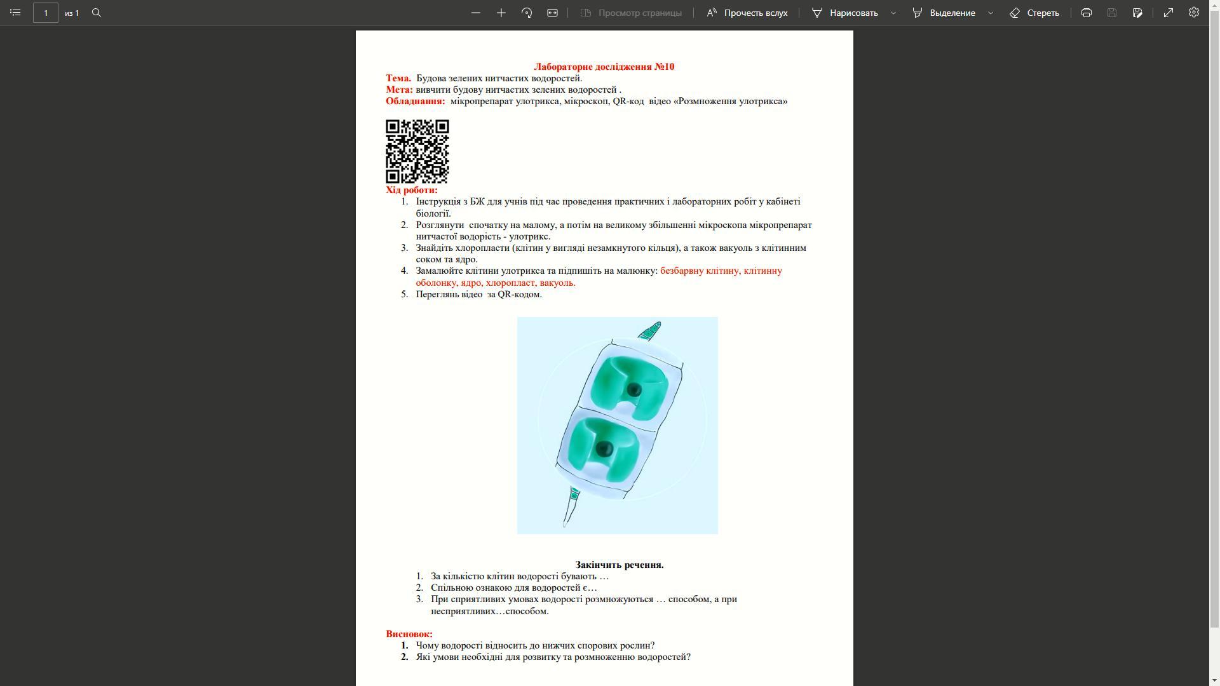
Task: Click Просмотр страницы button
Action: point(631,13)
